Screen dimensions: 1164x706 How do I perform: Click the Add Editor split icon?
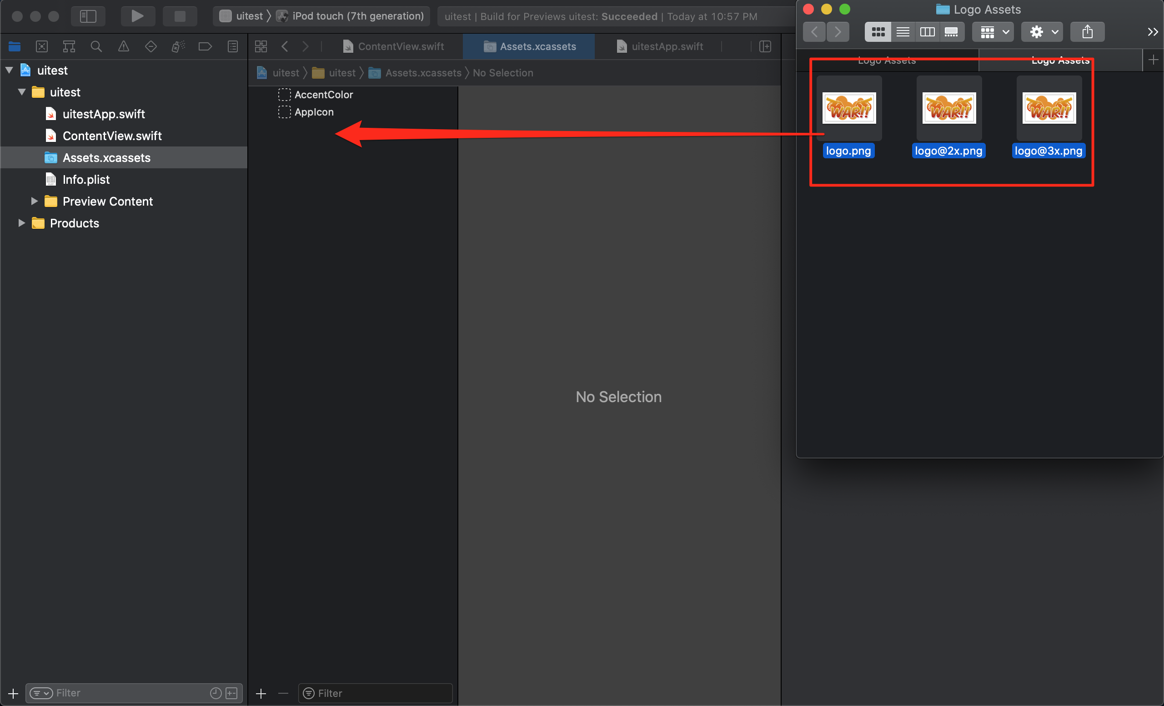pyautogui.click(x=765, y=46)
